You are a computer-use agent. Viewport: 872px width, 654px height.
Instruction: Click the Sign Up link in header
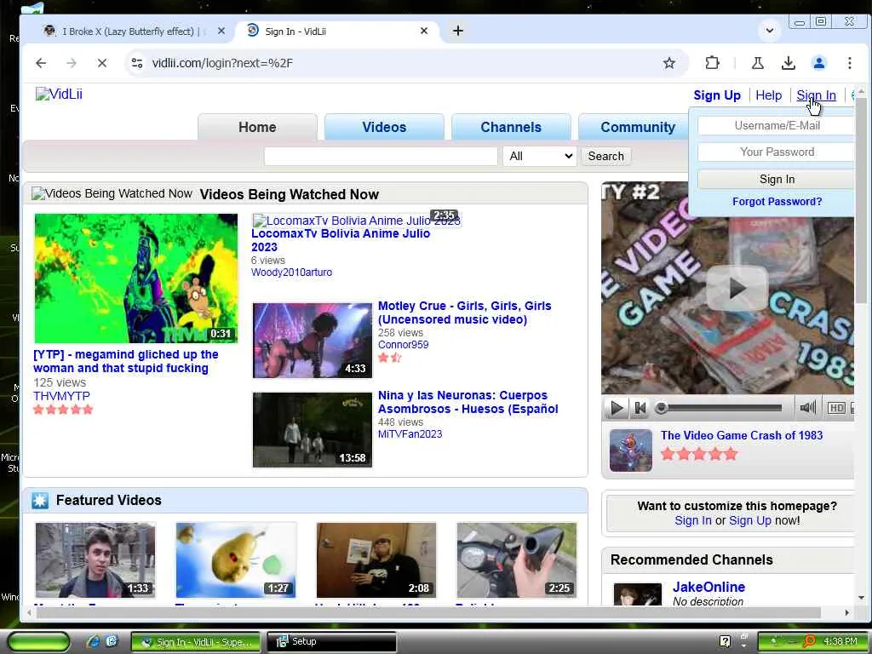click(717, 95)
